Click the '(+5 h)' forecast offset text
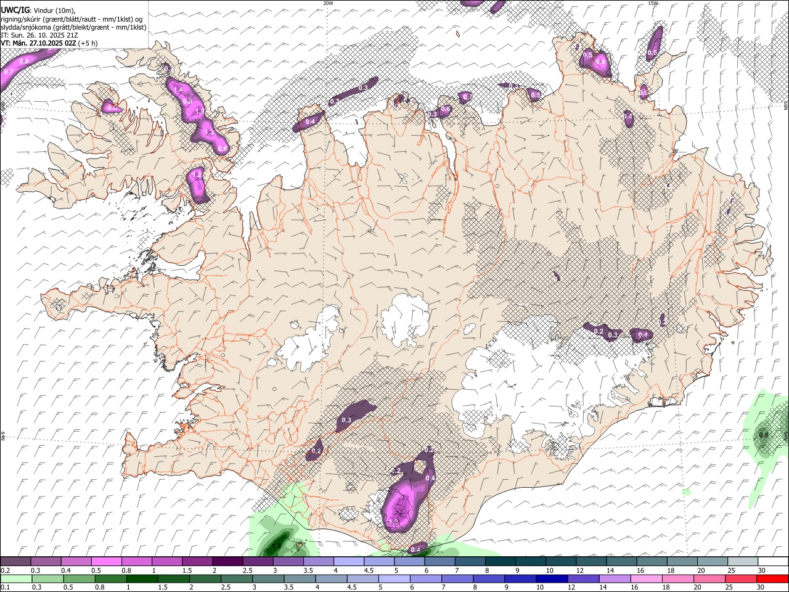789x592 pixels. (x=88, y=43)
